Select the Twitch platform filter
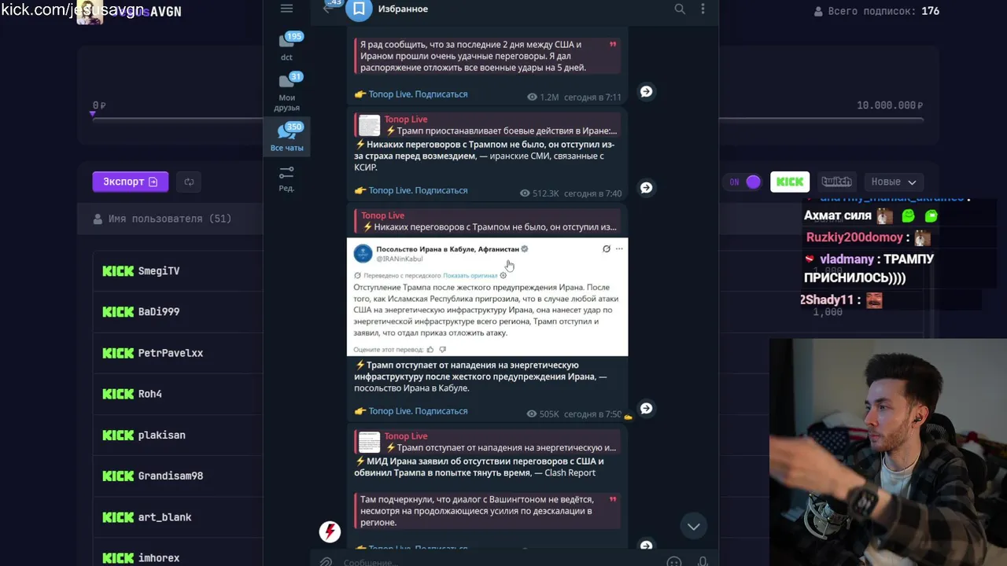 [836, 182]
